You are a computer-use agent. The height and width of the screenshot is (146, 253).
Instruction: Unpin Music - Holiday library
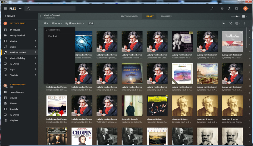(x=36, y=58)
